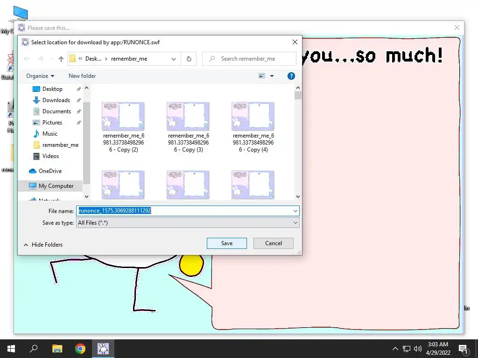This screenshot has height=358, width=478.
Task: Open the dialog Help question mark icon
Action: [x=291, y=76]
